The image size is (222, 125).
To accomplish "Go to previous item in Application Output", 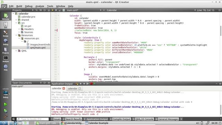I will pyautogui.click(x=80, y=84).
